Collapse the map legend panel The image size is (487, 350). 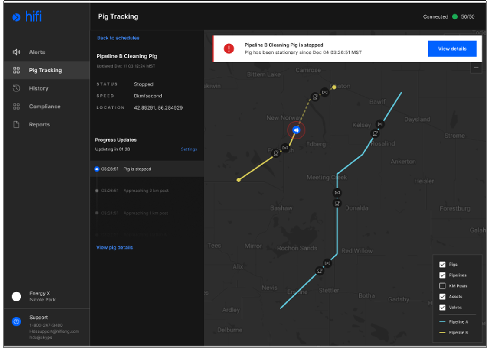(x=476, y=67)
